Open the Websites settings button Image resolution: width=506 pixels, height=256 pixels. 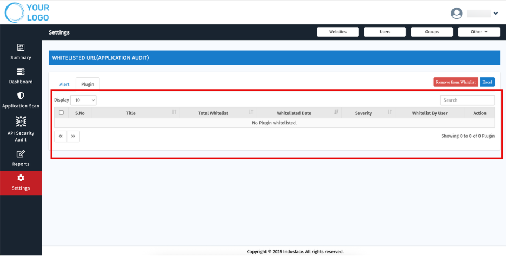pyautogui.click(x=338, y=32)
